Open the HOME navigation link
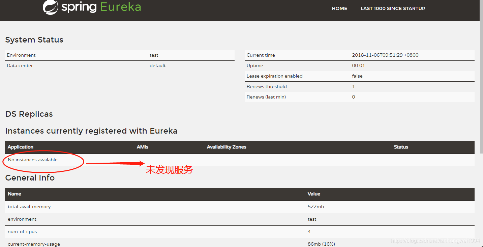This screenshot has width=483, height=247. pyautogui.click(x=339, y=8)
